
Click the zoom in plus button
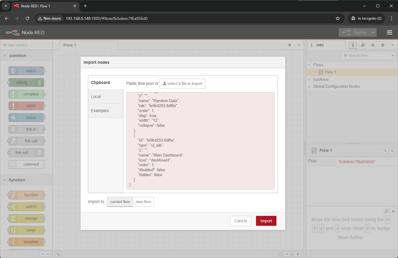point(298,254)
